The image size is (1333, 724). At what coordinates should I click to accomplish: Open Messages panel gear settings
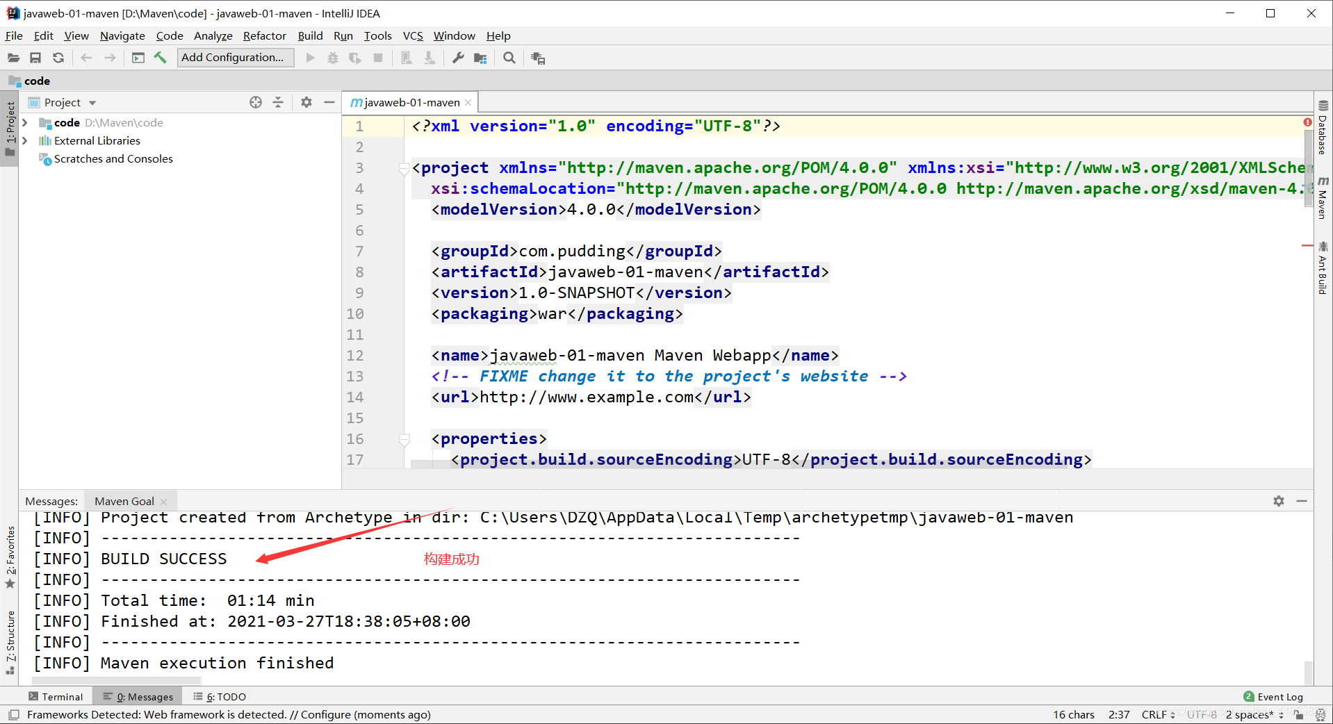tap(1279, 501)
